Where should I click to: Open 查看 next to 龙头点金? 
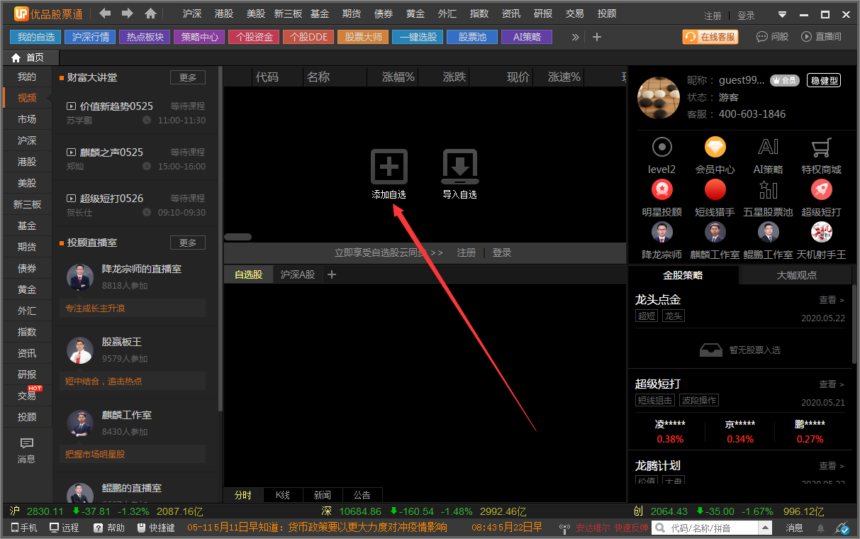[x=829, y=299]
